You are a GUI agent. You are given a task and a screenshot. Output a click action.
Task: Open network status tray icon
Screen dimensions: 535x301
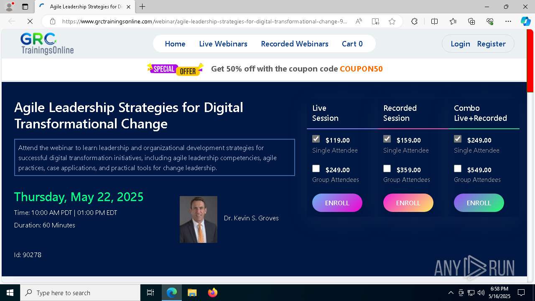click(x=471, y=293)
